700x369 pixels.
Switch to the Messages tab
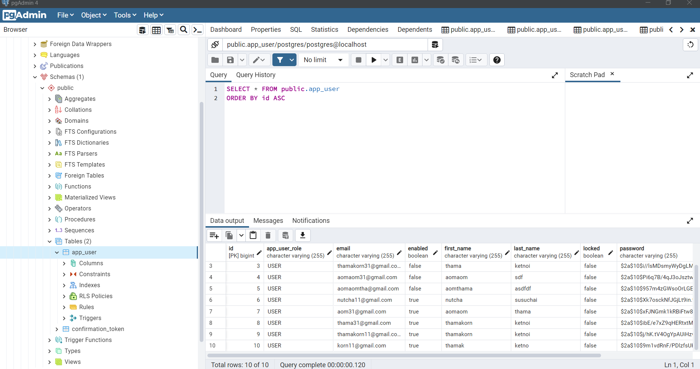pyautogui.click(x=268, y=221)
